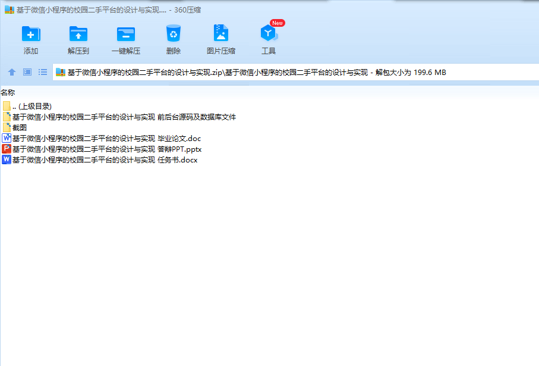Select the .. (上级目录) parent folder row

click(x=27, y=107)
